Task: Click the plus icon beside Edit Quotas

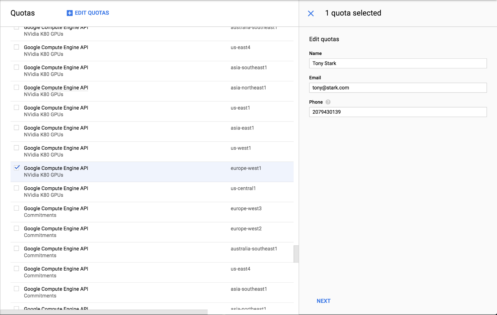Action: pos(70,13)
